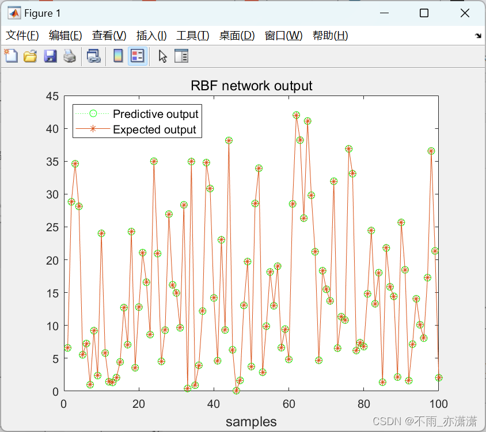Click the colorbar gradient icon in toolbar

118,56
